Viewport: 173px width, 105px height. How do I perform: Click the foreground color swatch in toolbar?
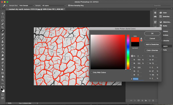click(x=2, y=89)
